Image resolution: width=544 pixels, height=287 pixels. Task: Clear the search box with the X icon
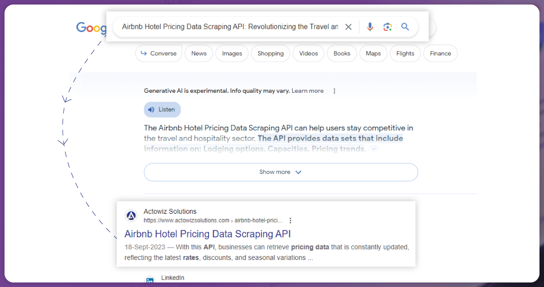point(348,27)
